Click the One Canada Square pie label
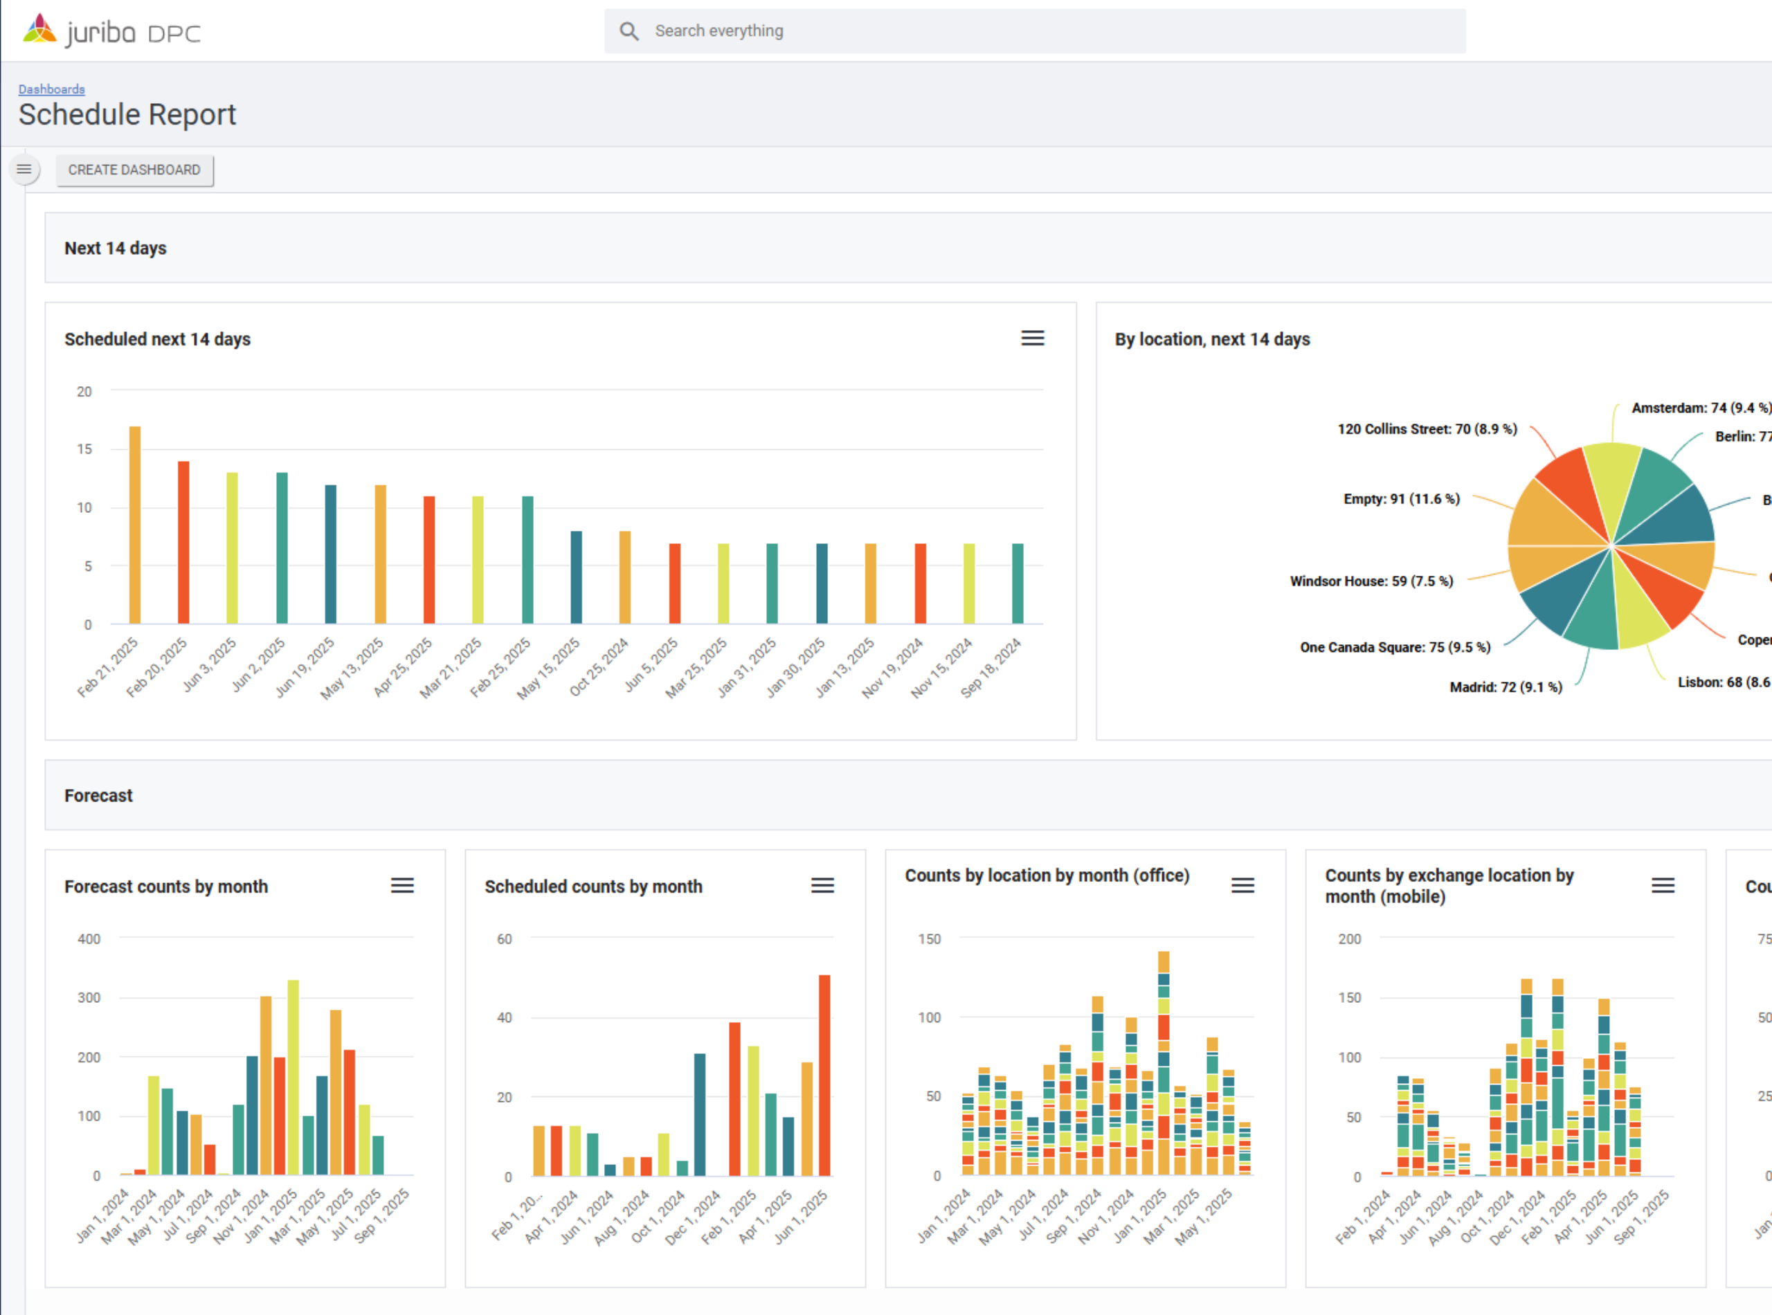The image size is (1772, 1315). coord(1395,647)
